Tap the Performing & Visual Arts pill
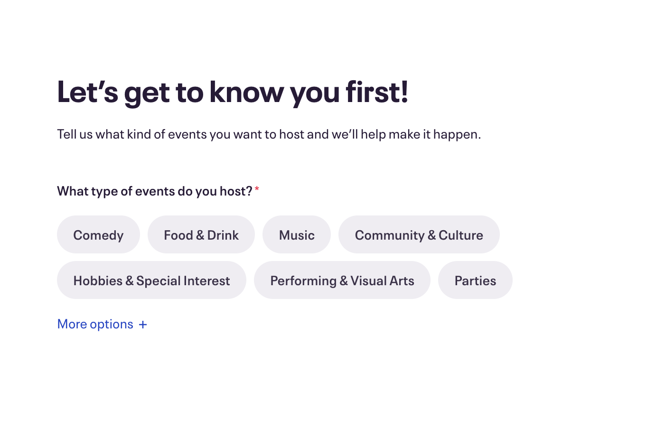The image size is (656, 429). 342,280
